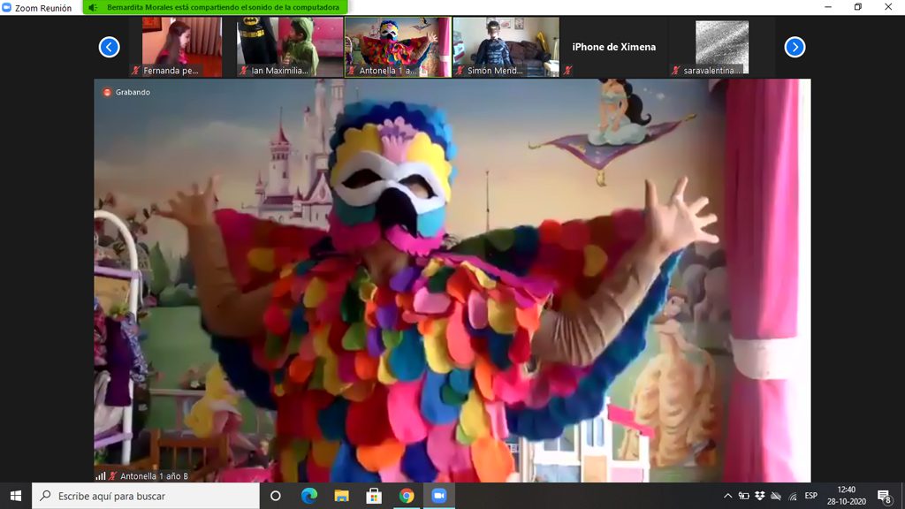This screenshot has height=509, width=905.
Task: Select Simón Mend's video thumbnail
Action: pos(506,47)
